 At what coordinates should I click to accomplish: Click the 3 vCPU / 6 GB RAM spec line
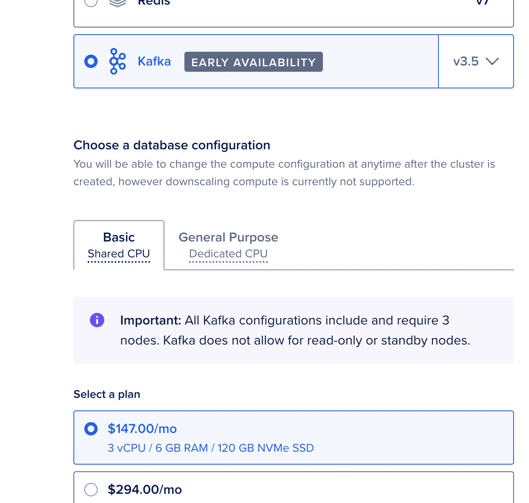211,448
